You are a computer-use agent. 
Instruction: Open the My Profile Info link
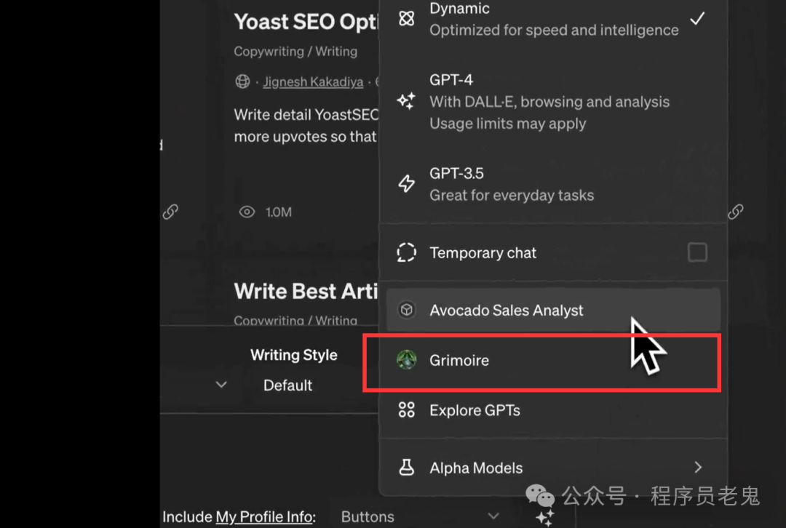tap(264, 516)
